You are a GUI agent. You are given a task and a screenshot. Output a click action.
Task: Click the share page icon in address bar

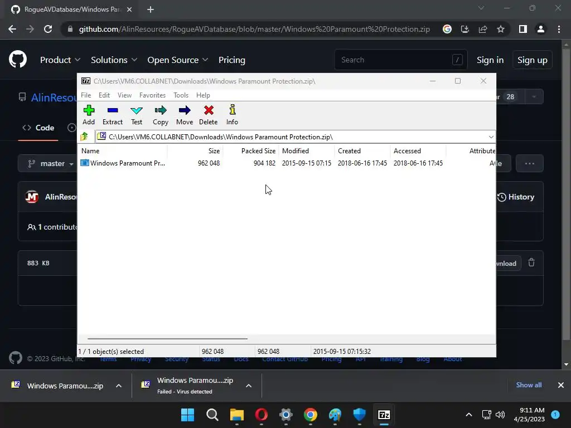pyautogui.click(x=483, y=29)
